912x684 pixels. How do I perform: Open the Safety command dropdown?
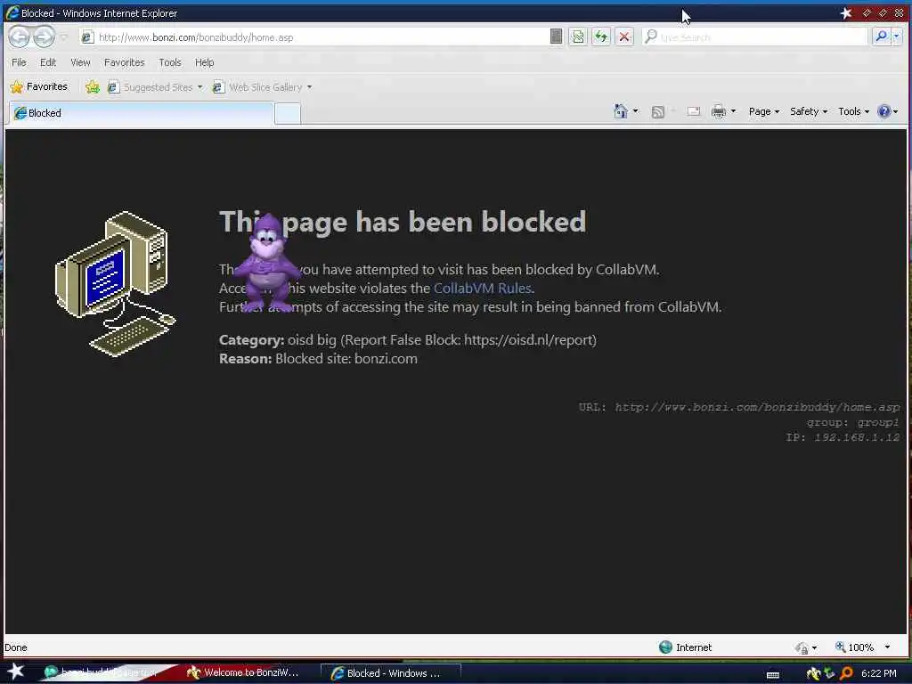(809, 111)
